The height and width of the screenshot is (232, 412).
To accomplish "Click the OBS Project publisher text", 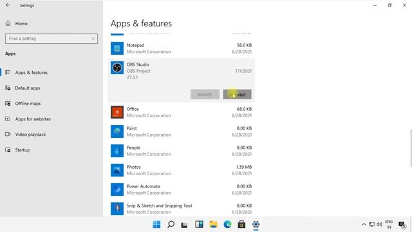I will coord(138,71).
